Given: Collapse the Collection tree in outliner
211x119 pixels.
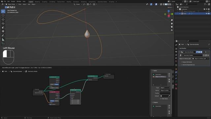Looking at the screenshot, I should (x=178, y=9).
